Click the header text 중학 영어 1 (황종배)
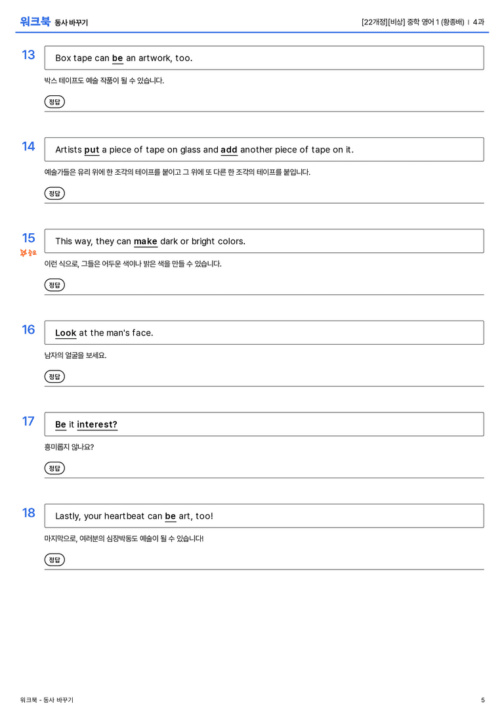 tap(435, 22)
